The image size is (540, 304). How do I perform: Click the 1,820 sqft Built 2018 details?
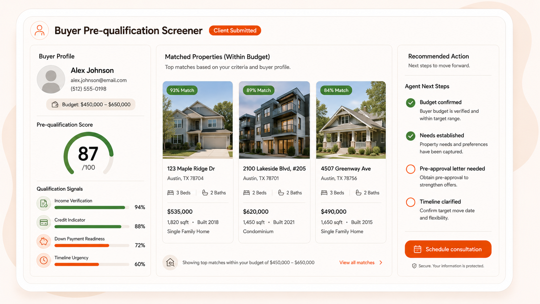pos(193,222)
